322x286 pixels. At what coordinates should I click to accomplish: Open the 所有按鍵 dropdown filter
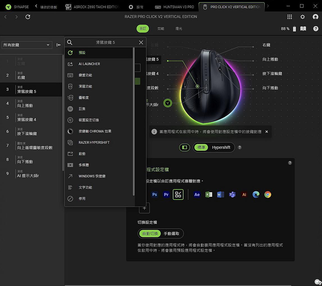[x=27, y=45]
